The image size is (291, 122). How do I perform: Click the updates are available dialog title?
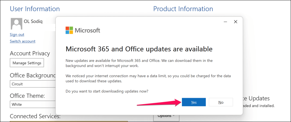139,49
